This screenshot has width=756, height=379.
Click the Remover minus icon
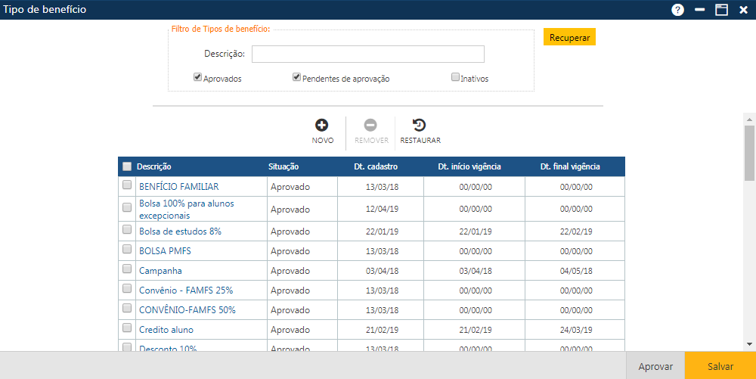370,126
